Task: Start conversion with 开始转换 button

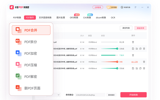Action: 133,95
